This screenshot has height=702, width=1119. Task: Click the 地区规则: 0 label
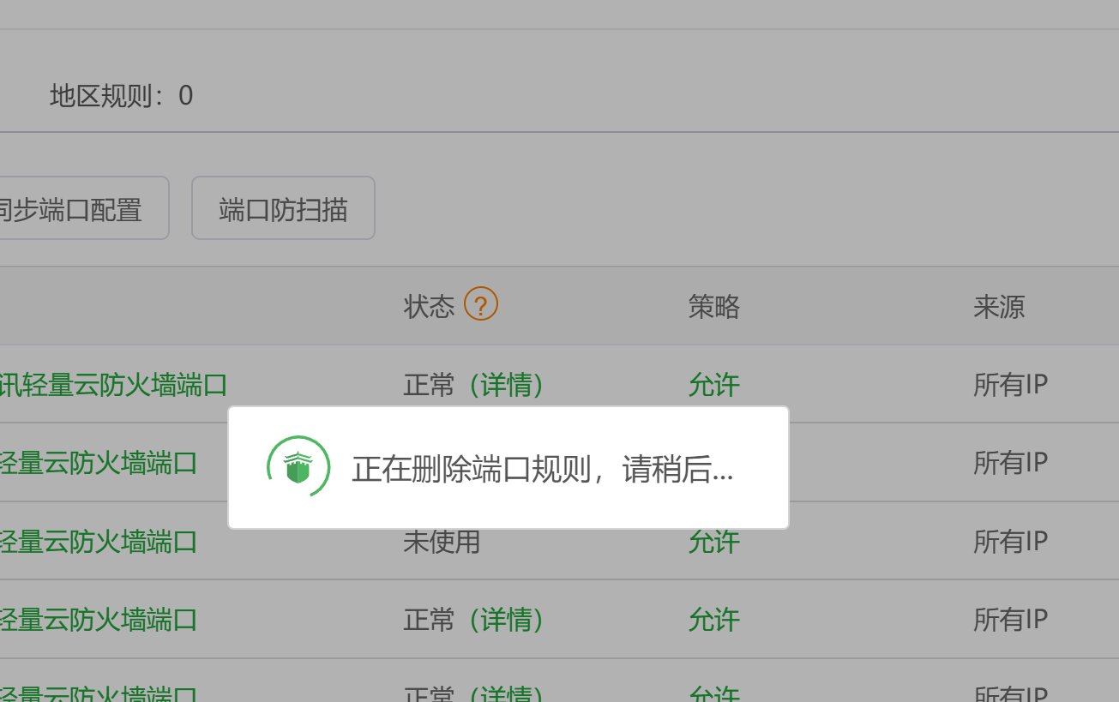point(122,95)
